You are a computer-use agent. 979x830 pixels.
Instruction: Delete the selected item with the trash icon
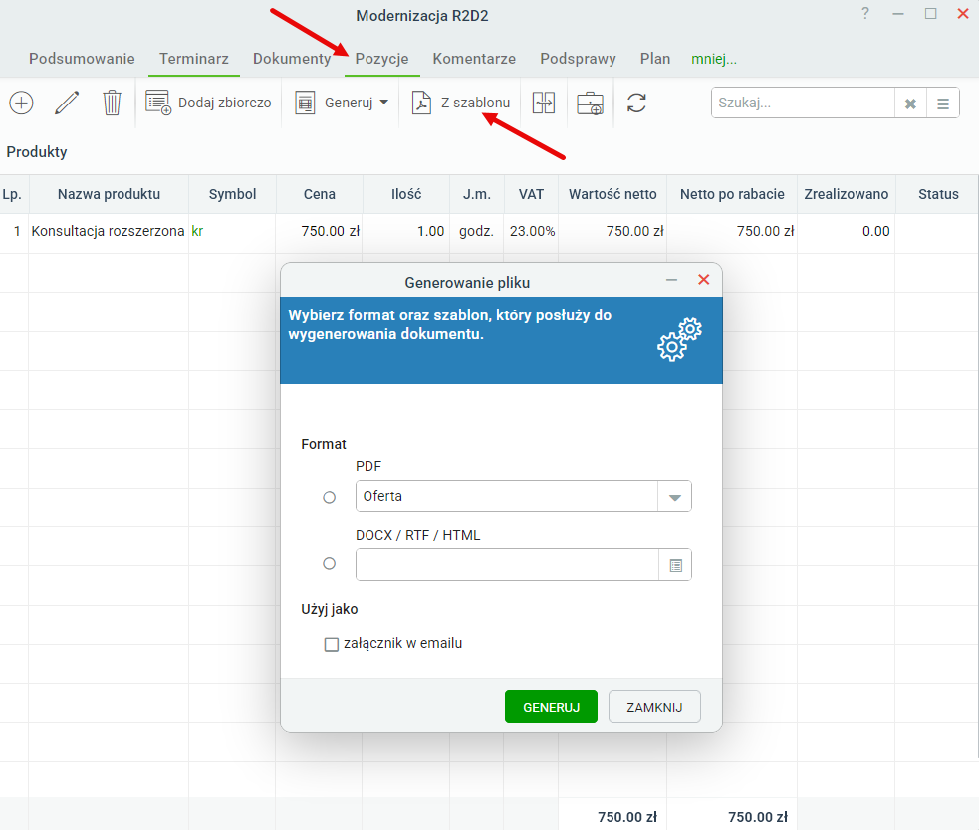[x=112, y=103]
